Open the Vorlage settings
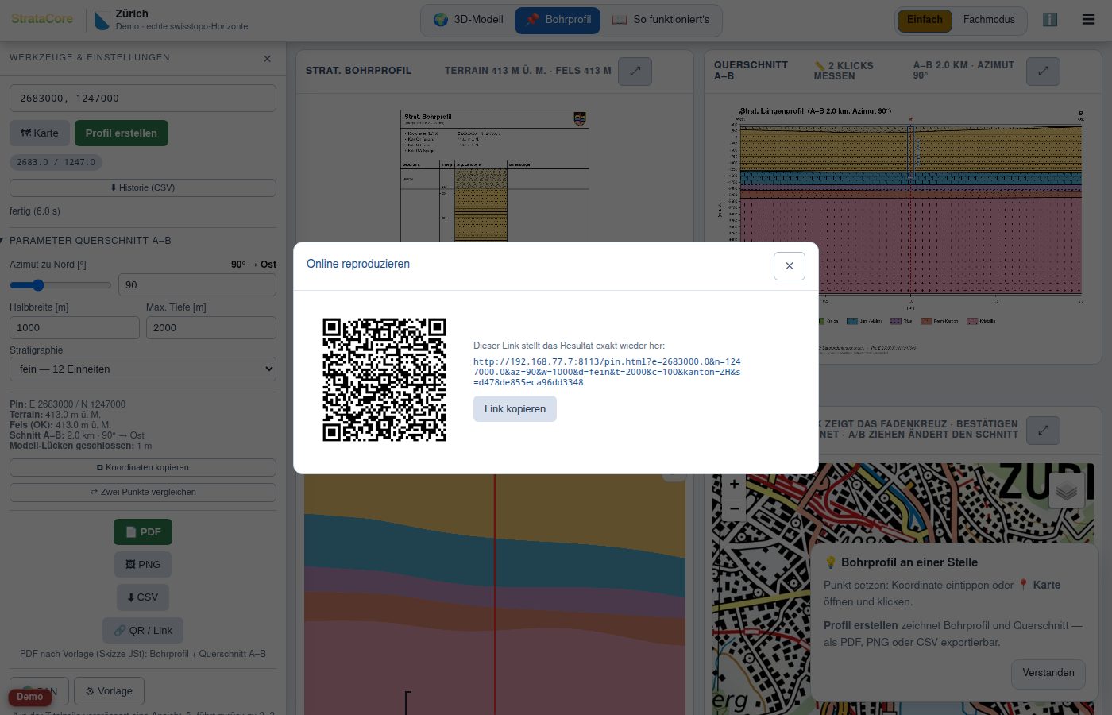Image resolution: width=1112 pixels, height=715 pixels. pos(109,691)
